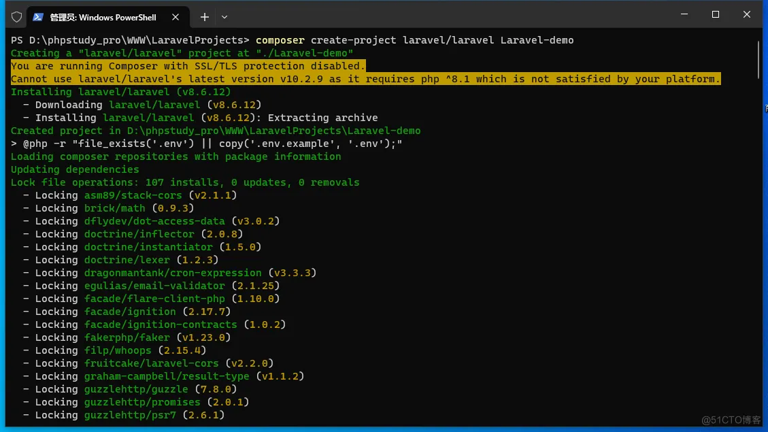Screen dimensions: 768x432
Task: Click the 'graham-campbell/result-type' package name
Action: coord(167,377)
